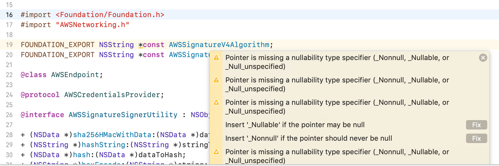Click the @class keyword on line 22

(x=34, y=75)
